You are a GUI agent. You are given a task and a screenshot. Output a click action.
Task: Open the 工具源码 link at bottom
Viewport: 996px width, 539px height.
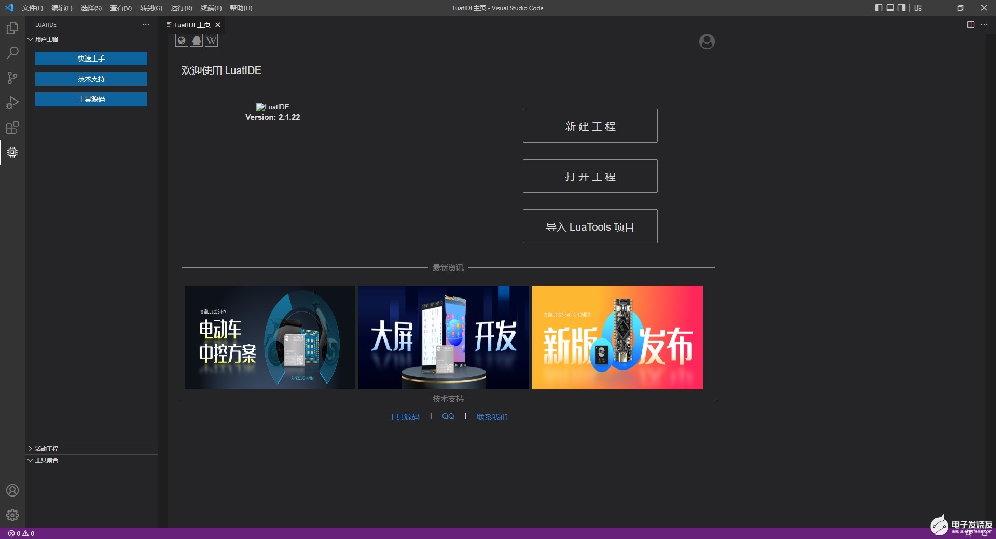point(404,417)
